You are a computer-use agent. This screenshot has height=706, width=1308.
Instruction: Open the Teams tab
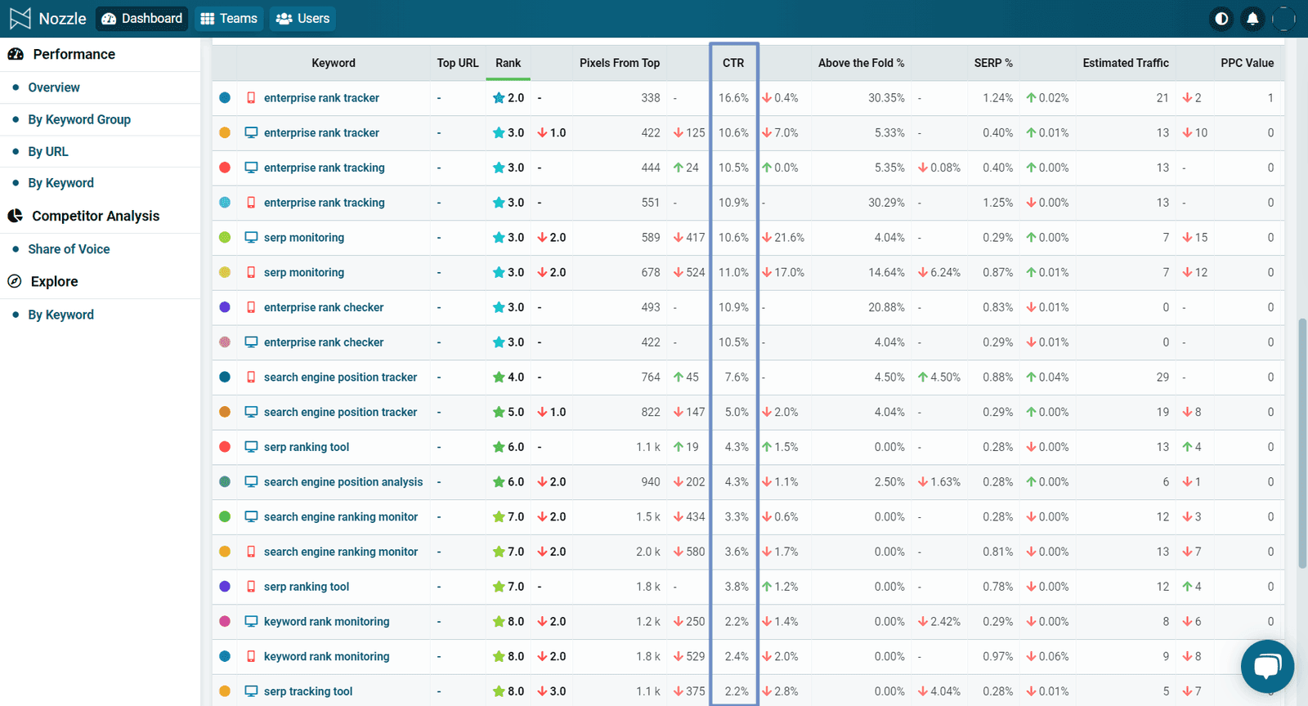(x=229, y=18)
